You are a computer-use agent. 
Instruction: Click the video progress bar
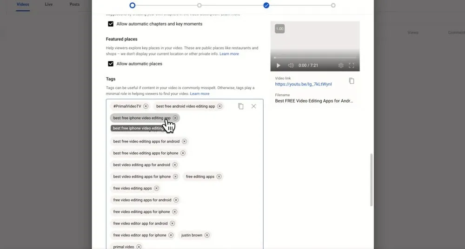[x=315, y=58]
